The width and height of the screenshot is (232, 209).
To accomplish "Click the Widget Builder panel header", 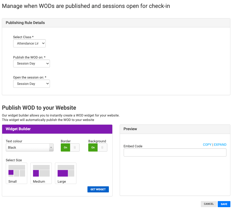I will pos(57,129).
